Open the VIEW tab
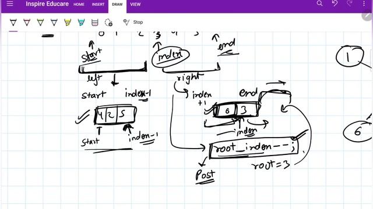Image resolution: width=373 pixels, height=209 pixels. (135, 4)
